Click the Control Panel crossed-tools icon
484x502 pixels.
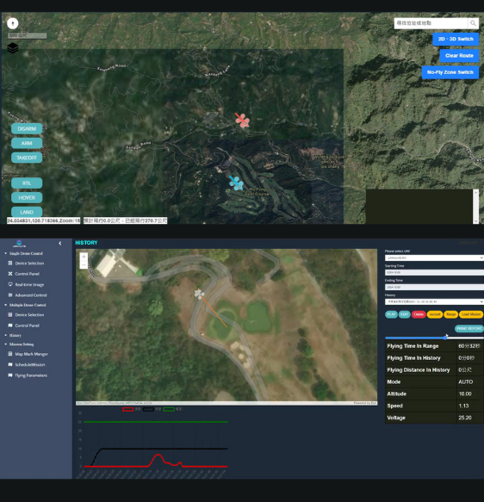tap(10, 274)
